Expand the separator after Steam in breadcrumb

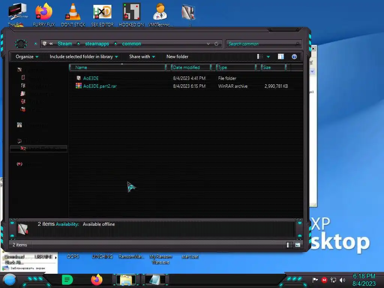click(x=78, y=43)
